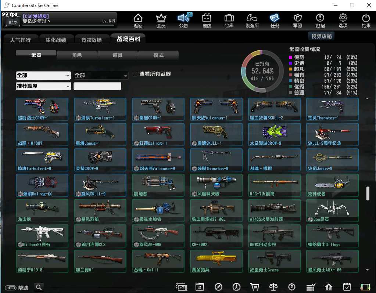Enable the 查看所有武器 checkbox
376x293 pixels.
tap(135, 74)
